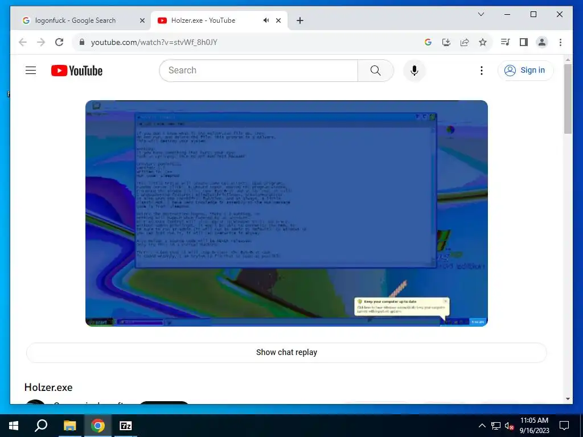Click the YouTube search magnifier button
The width and height of the screenshot is (583, 437).
(x=376, y=70)
